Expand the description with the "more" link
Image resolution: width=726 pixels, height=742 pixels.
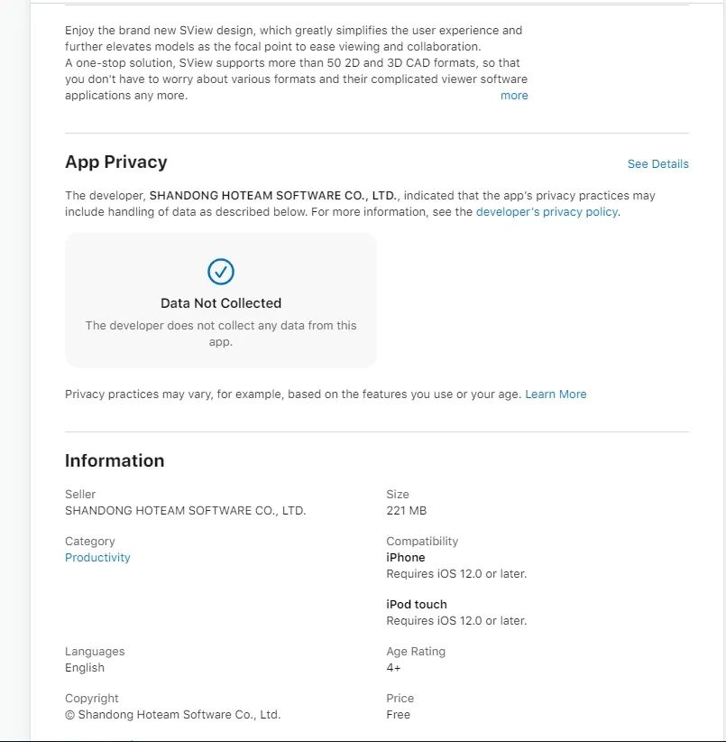point(514,96)
